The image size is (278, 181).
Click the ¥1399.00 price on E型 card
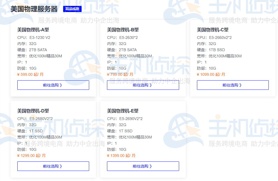(x=120, y=156)
